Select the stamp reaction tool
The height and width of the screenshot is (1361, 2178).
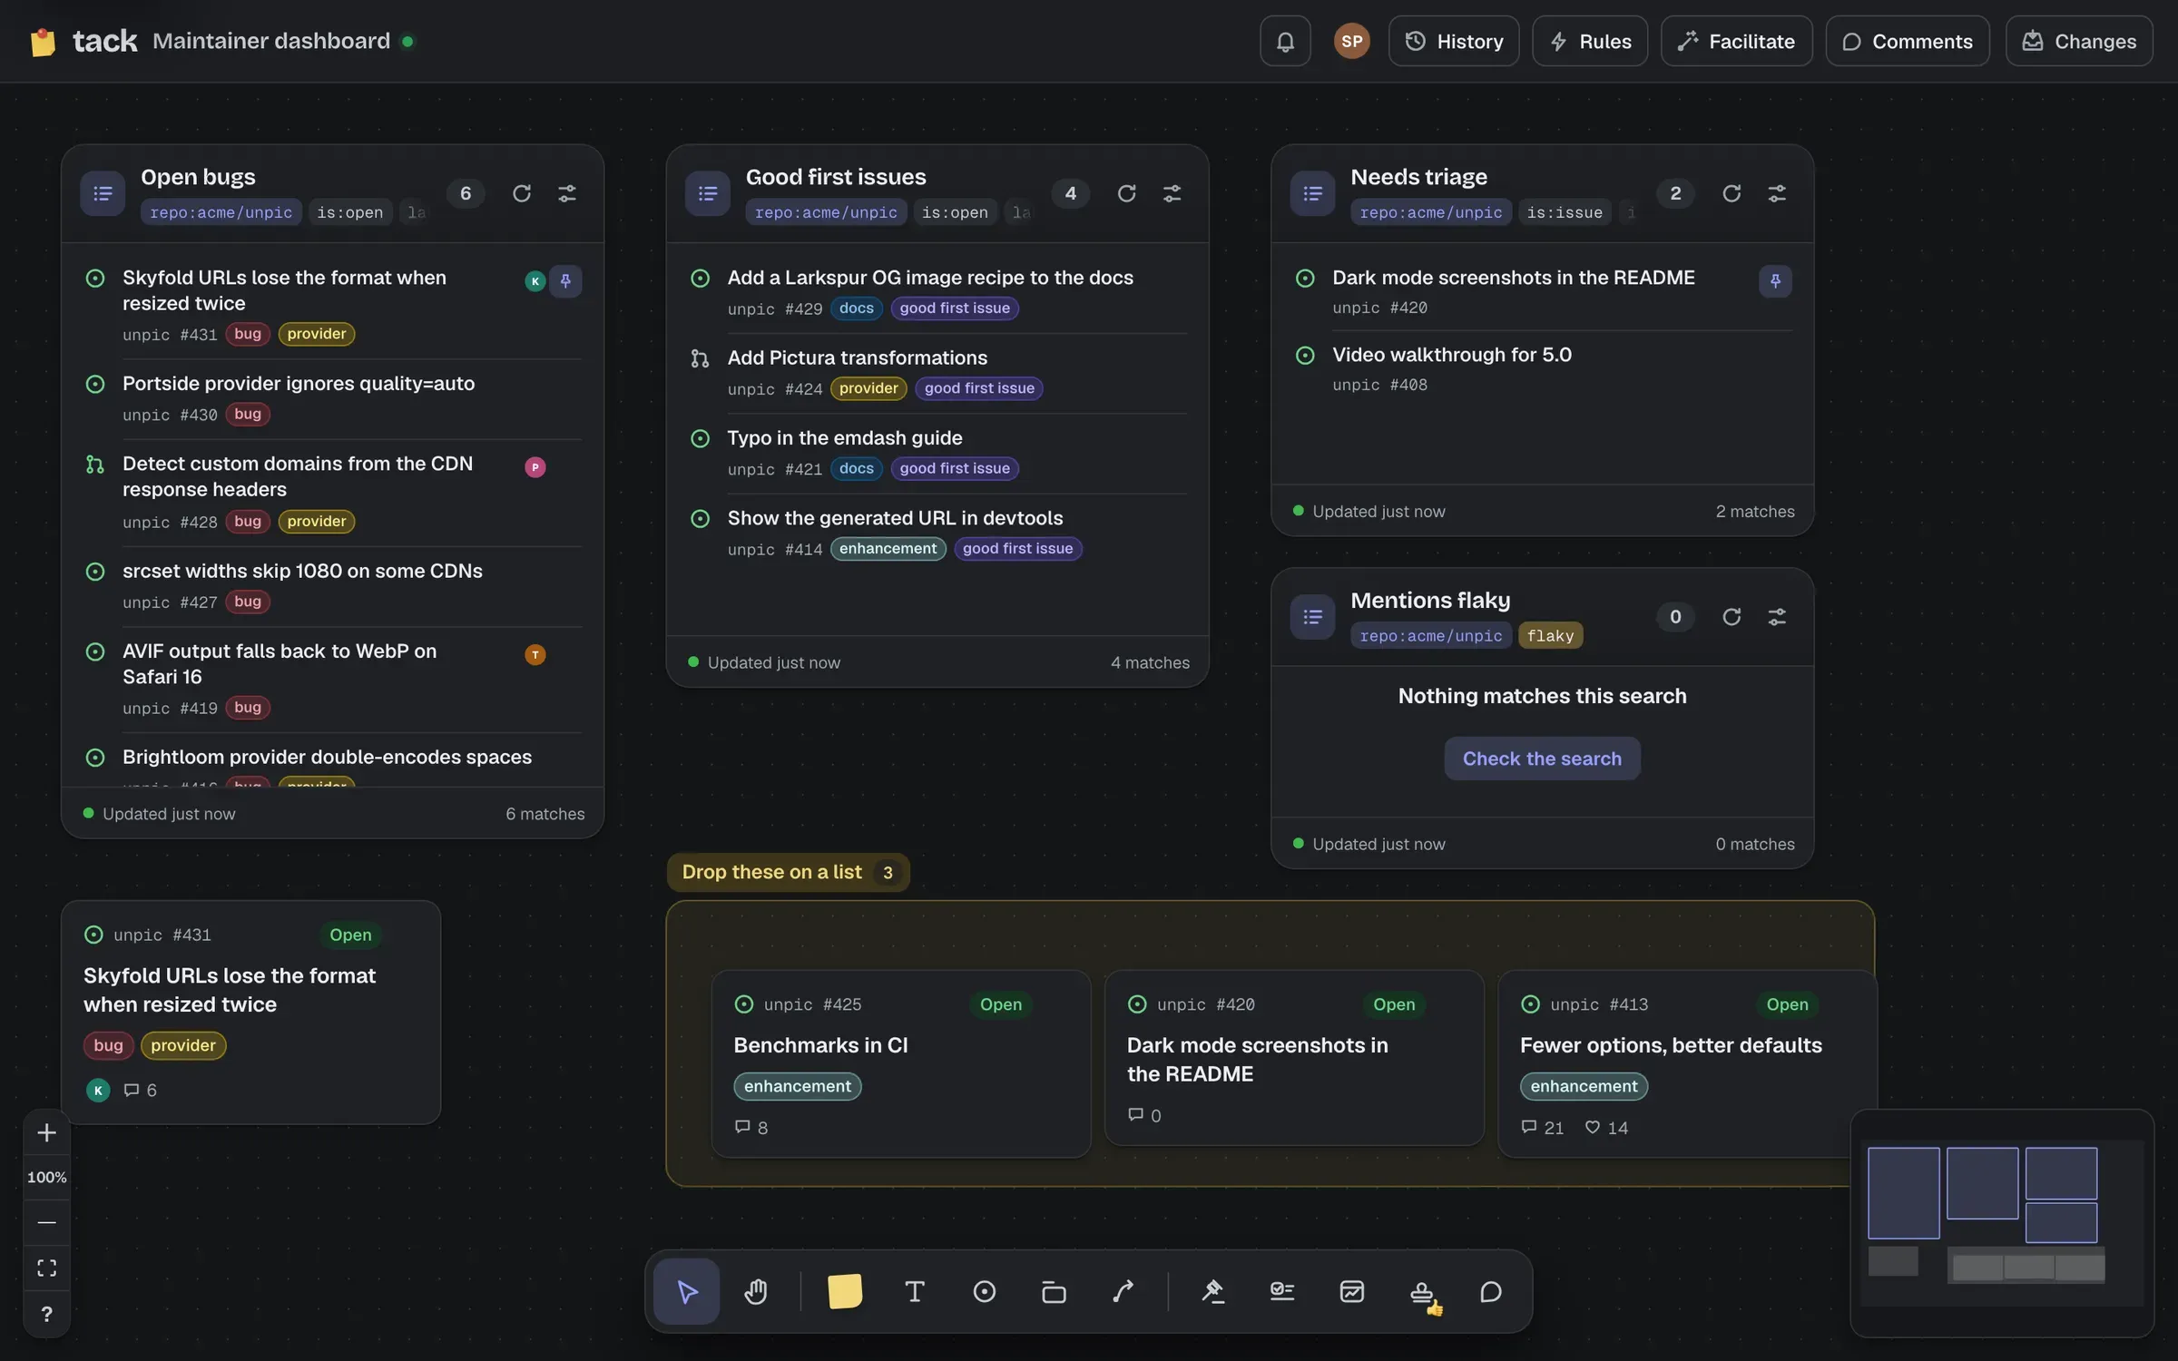(1422, 1291)
